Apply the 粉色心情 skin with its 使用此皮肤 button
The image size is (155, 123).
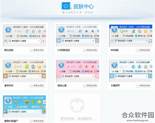(90, 86)
